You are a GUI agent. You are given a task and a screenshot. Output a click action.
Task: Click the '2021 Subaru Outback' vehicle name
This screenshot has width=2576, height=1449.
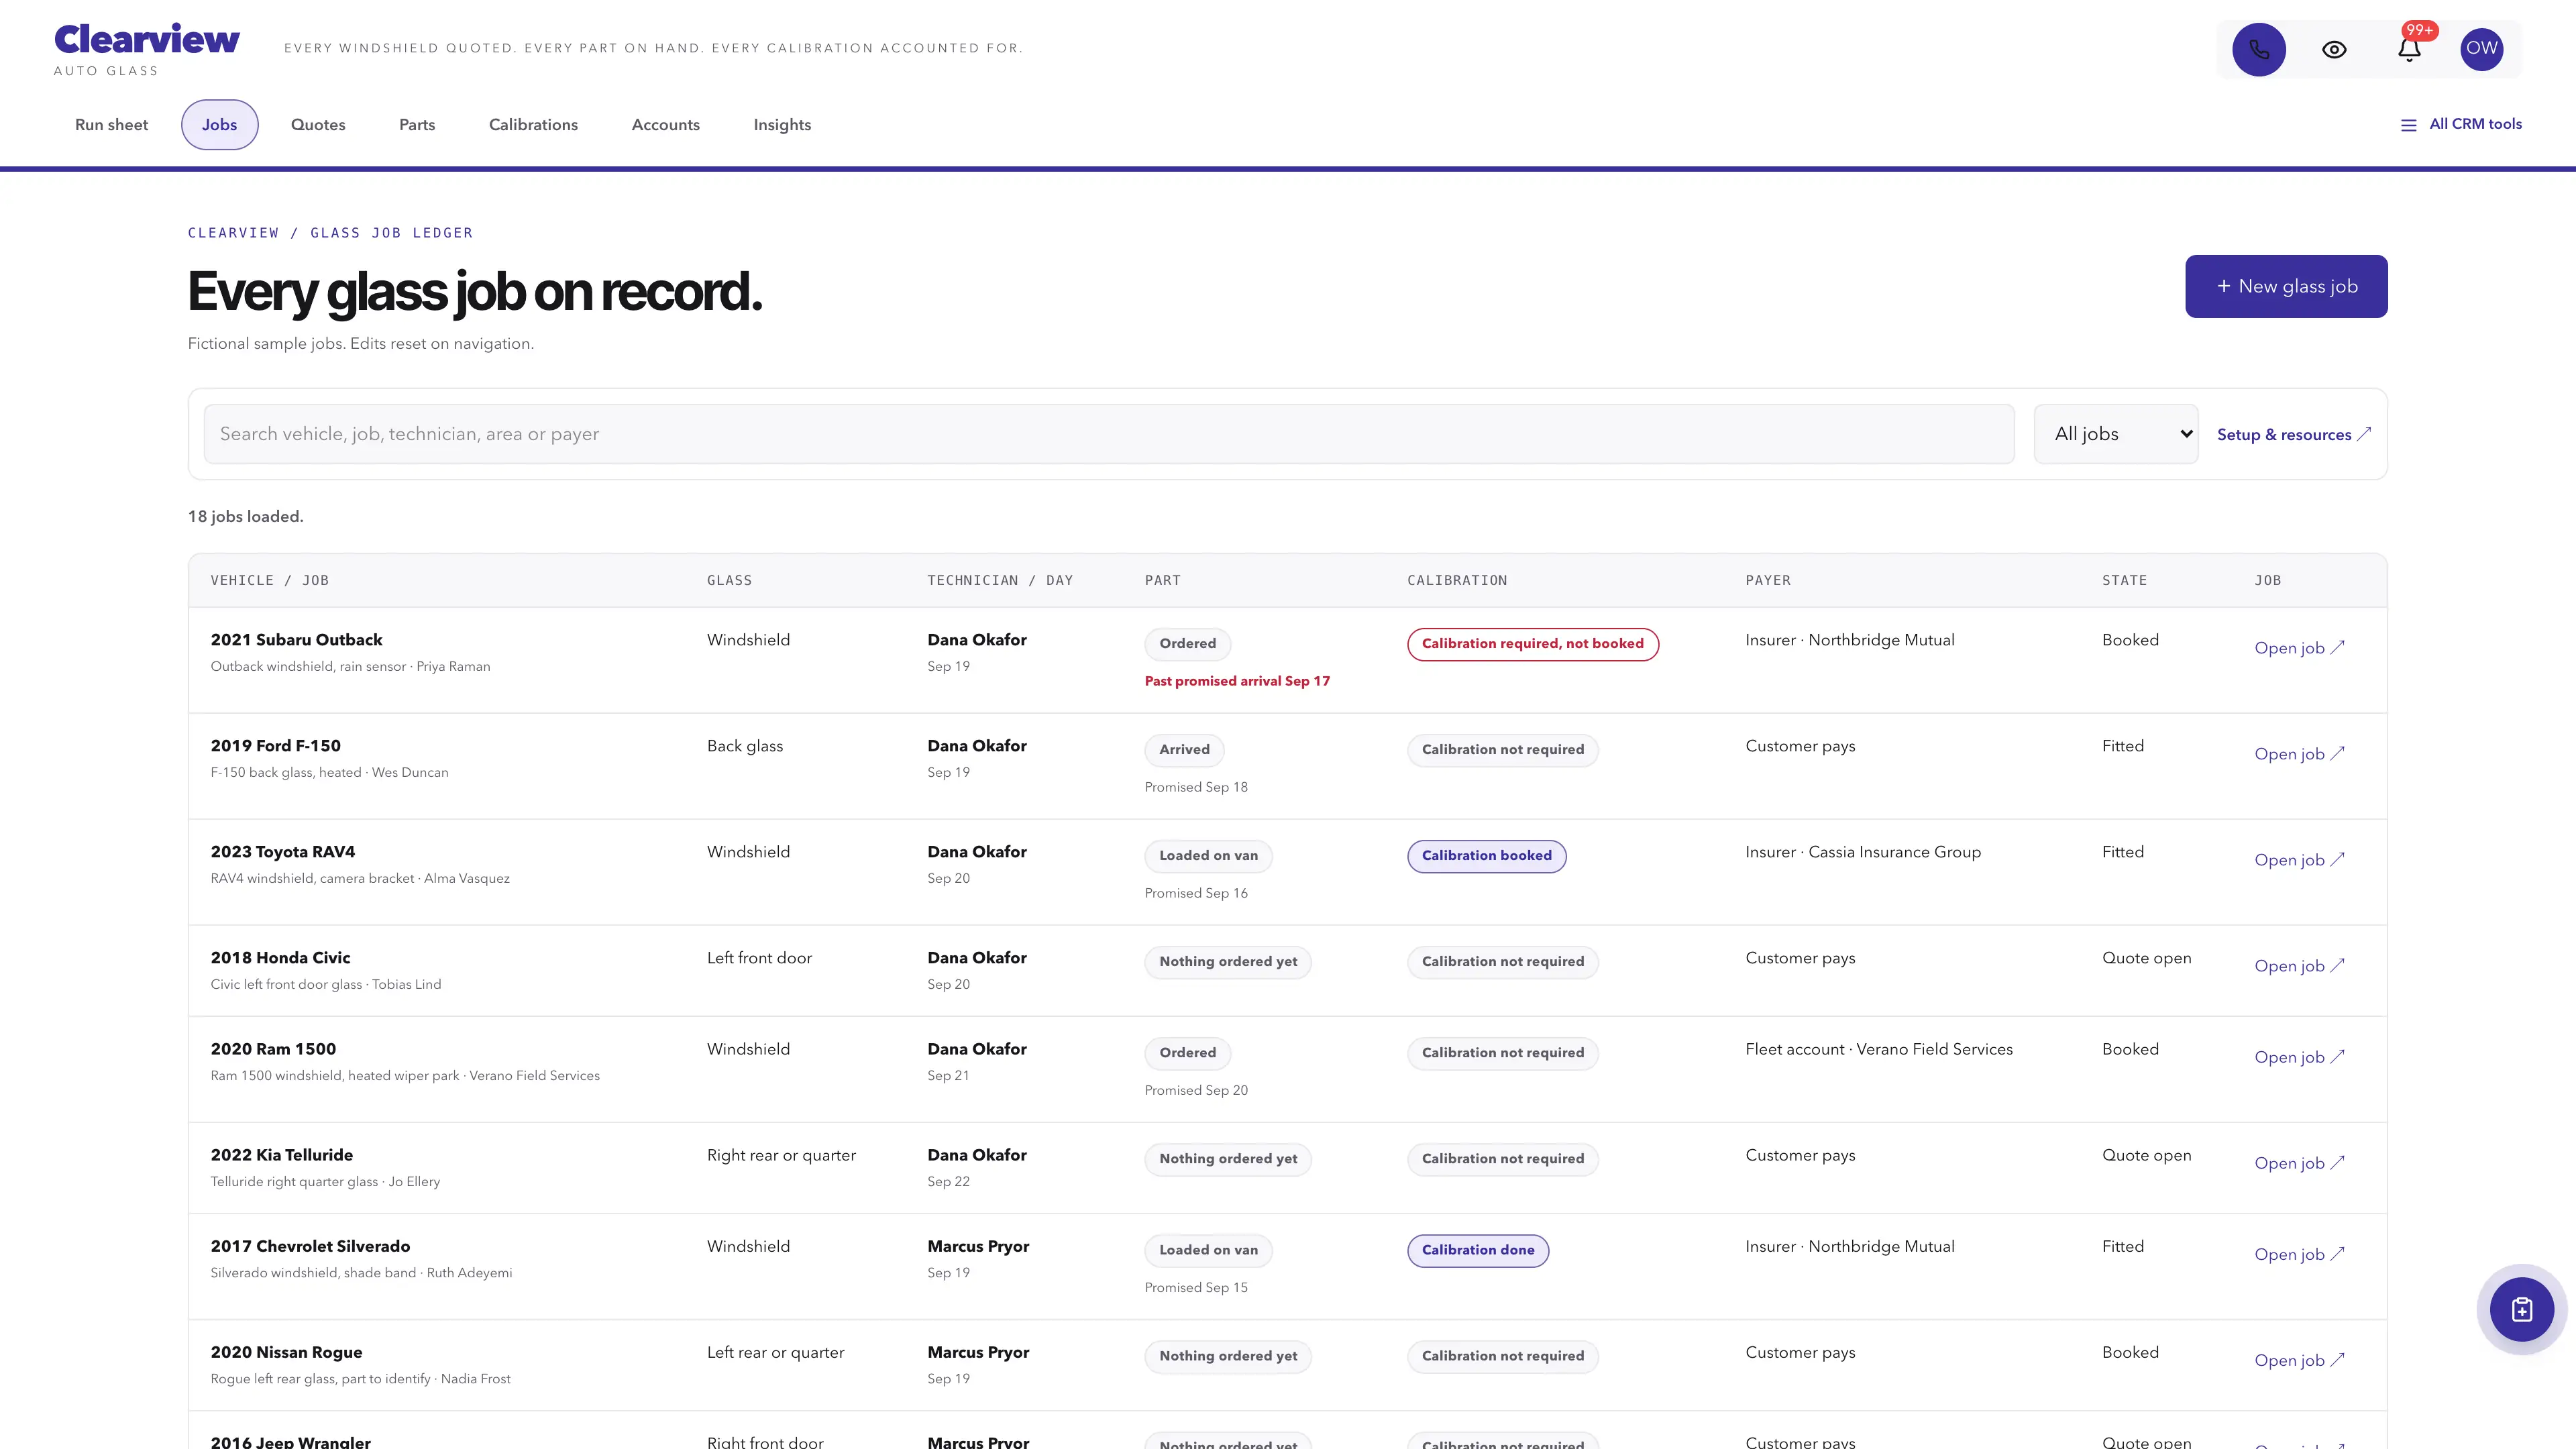point(296,640)
